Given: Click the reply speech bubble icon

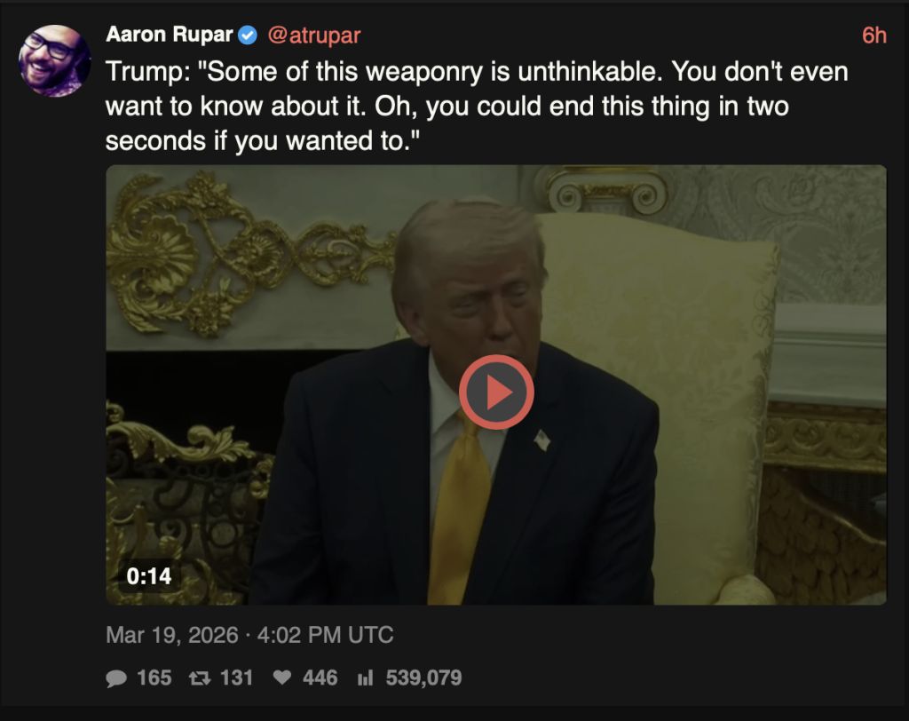Looking at the screenshot, I should click(x=116, y=677).
